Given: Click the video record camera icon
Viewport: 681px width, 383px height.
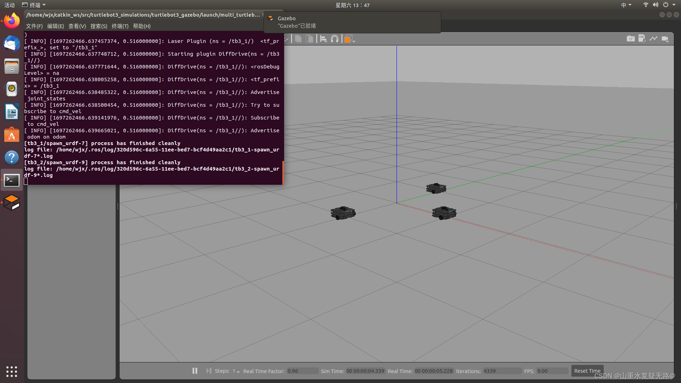Looking at the screenshot, I should pos(665,39).
